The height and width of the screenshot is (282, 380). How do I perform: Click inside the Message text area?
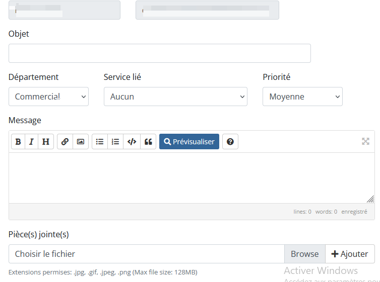pos(192,178)
